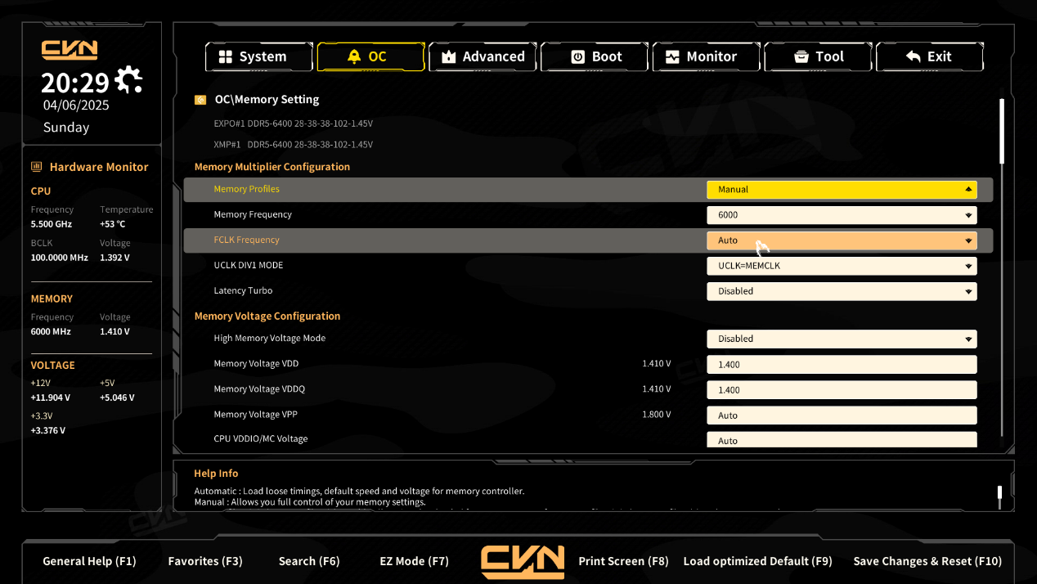This screenshot has width=1037, height=584.
Task: Click Load optimized Default (F9)
Action: point(757,561)
